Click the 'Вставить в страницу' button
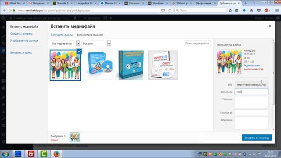 pos(257,137)
